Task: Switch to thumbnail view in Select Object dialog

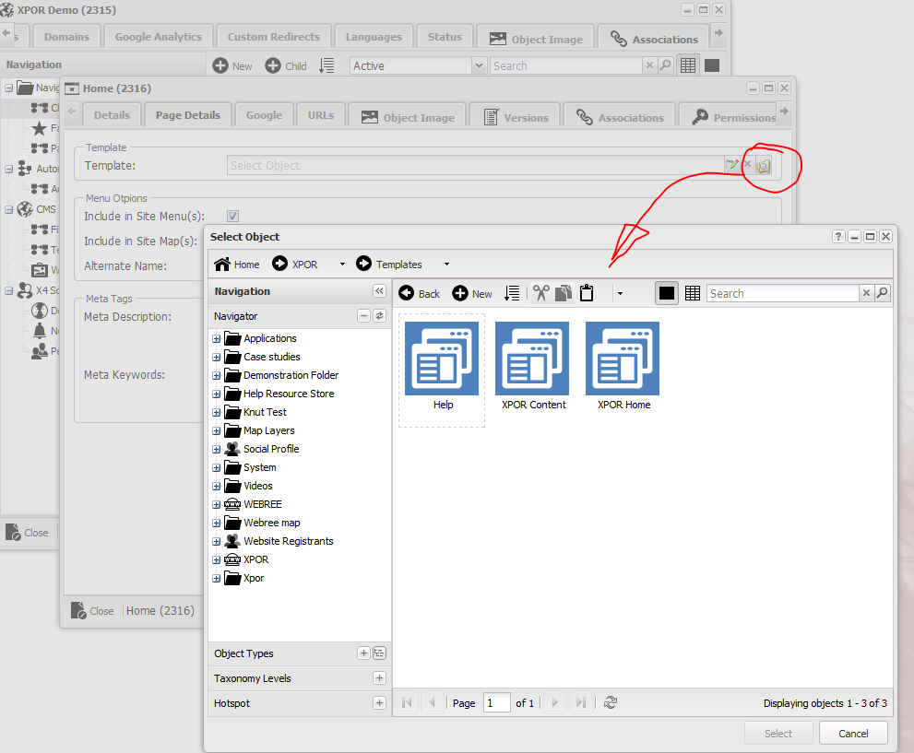Action: [x=667, y=293]
